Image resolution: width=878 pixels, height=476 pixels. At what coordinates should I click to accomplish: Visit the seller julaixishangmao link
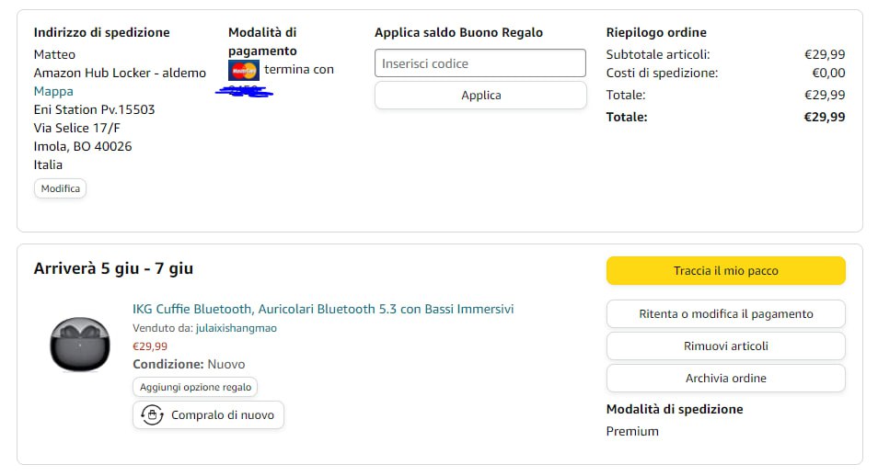point(237,328)
